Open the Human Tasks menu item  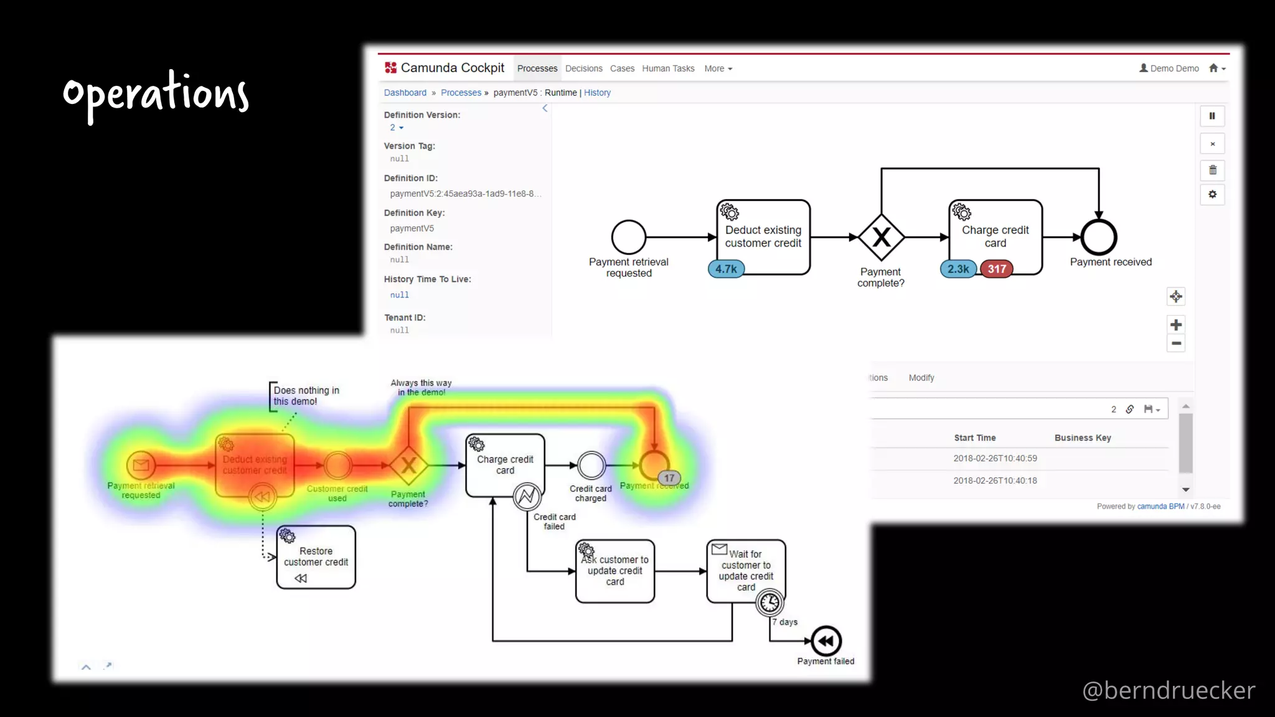668,68
